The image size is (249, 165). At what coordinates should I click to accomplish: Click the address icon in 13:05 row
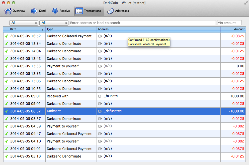100,81
